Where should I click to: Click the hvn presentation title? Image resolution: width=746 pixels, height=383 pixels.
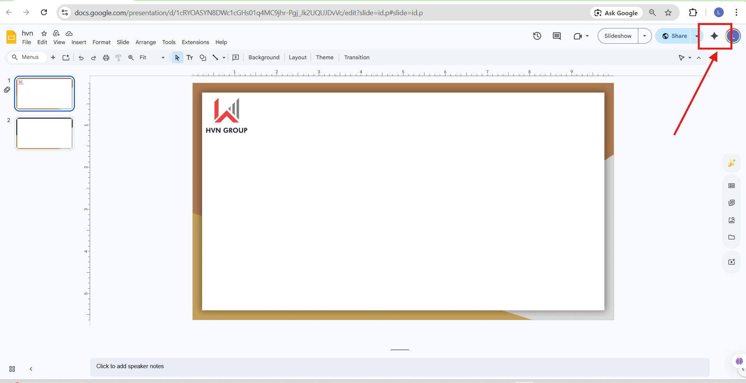tap(27, 33)
